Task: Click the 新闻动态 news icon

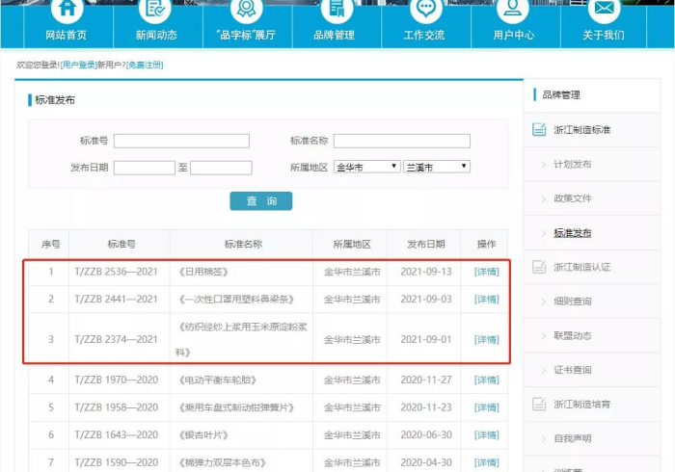Action: click(x=155, y=10)
